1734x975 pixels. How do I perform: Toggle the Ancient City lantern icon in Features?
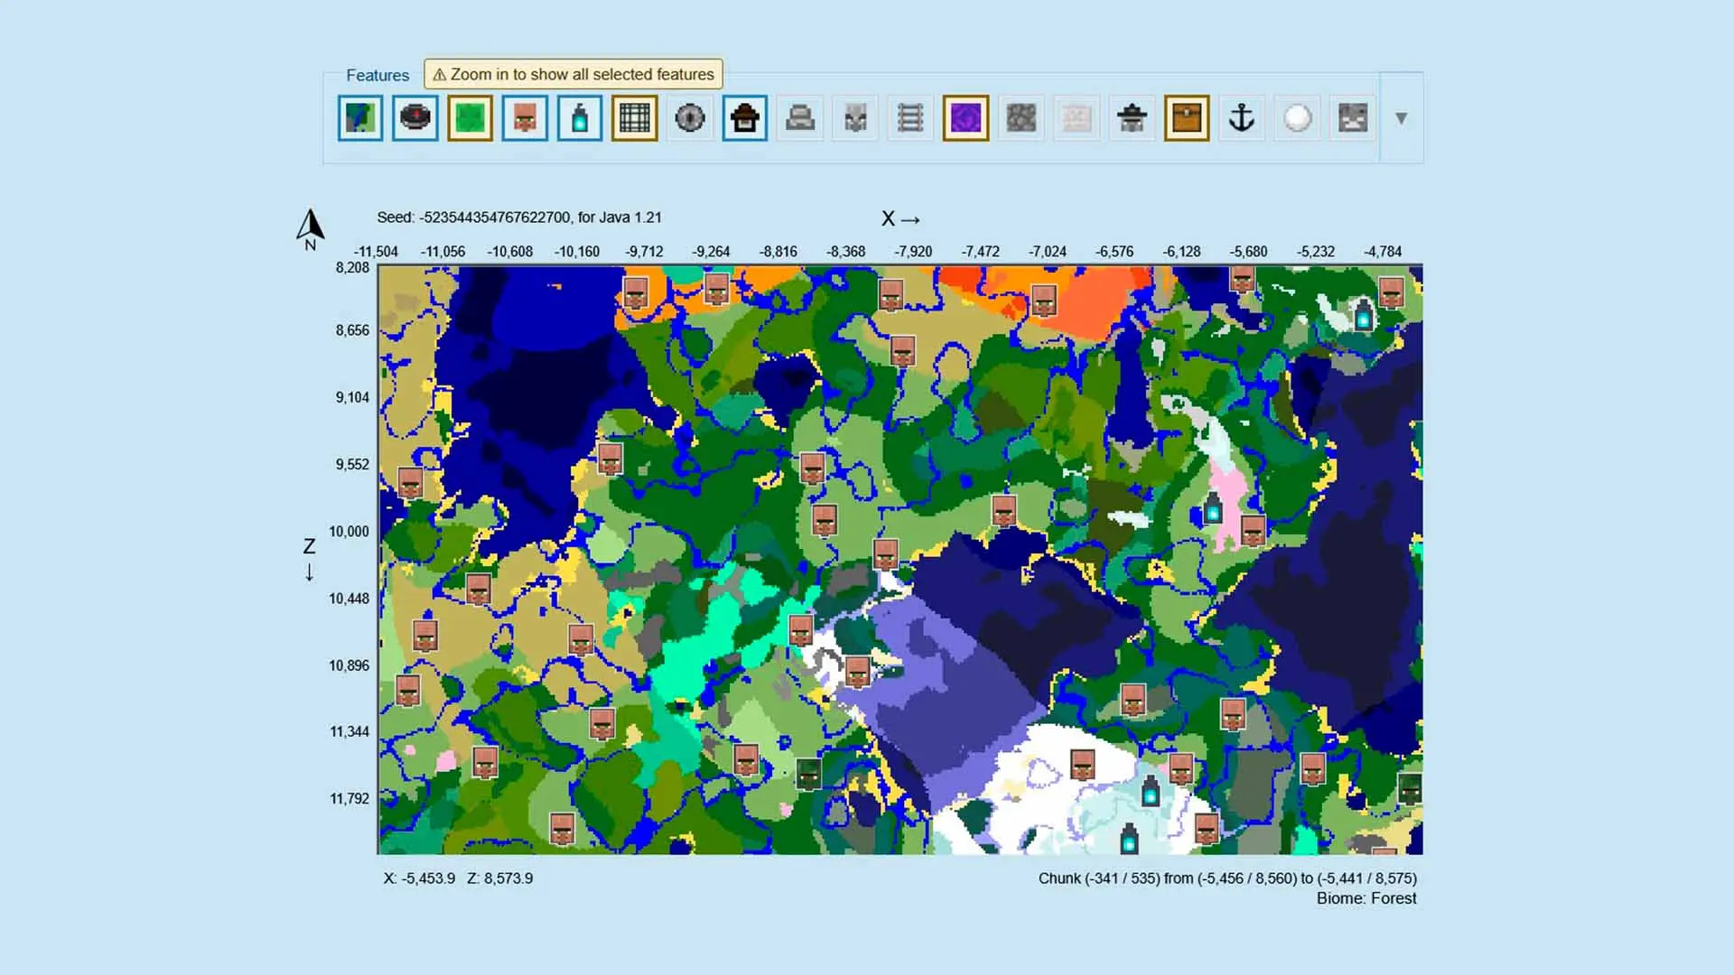tap(580, 118)
